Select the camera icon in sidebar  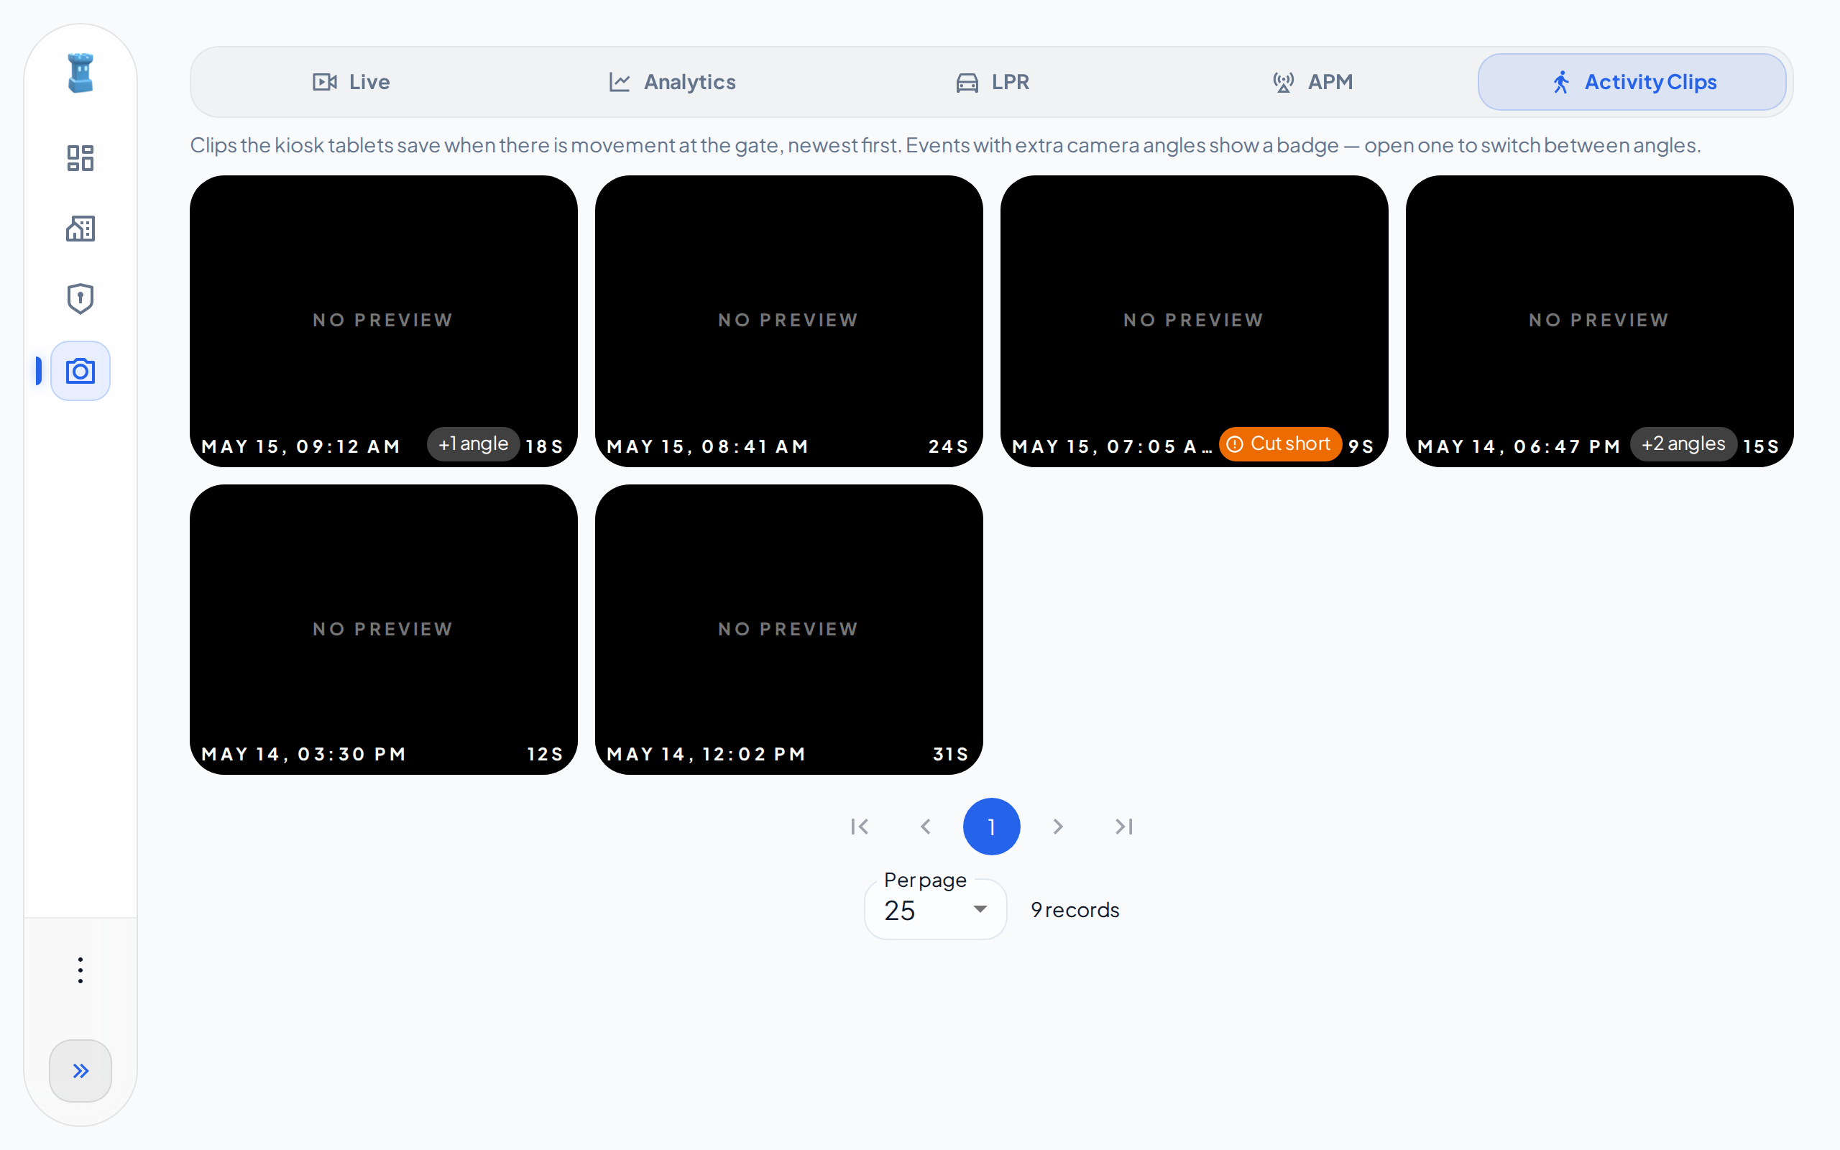[80, 371]
